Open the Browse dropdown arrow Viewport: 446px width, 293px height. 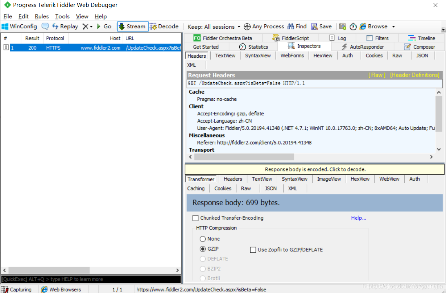pyautogui.click(x=393, y=26)
